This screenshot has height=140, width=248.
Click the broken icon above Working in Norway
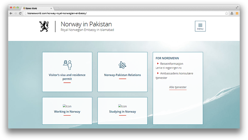[67, 106]
